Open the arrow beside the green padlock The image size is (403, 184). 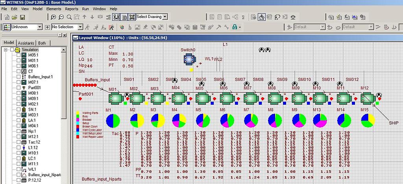click(x=240, y=27)
